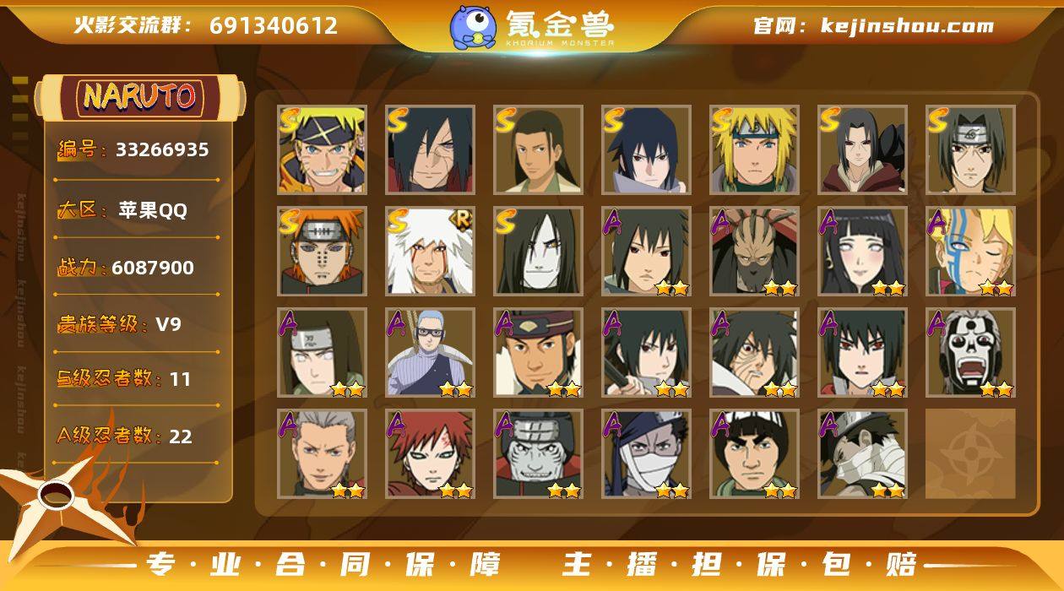1064x591 pixels.
Task: Click the account ID 33266935
Action: (162, 150)
